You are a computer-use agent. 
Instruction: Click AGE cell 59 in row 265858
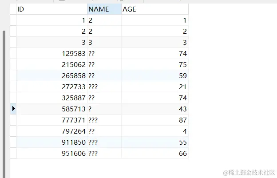155,76
